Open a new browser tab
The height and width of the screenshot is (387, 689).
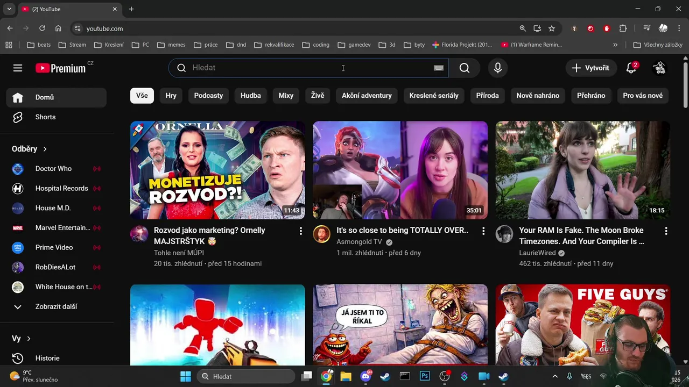131,9
